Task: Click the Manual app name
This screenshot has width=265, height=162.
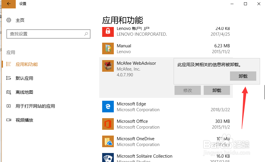Action: [x=124, y=46]
